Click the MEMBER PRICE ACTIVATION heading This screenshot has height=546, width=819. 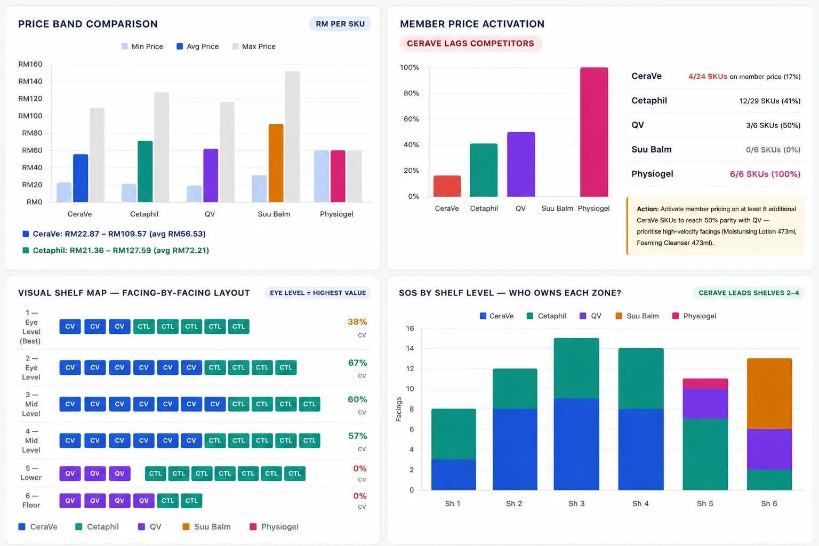(x=472, y=24)
